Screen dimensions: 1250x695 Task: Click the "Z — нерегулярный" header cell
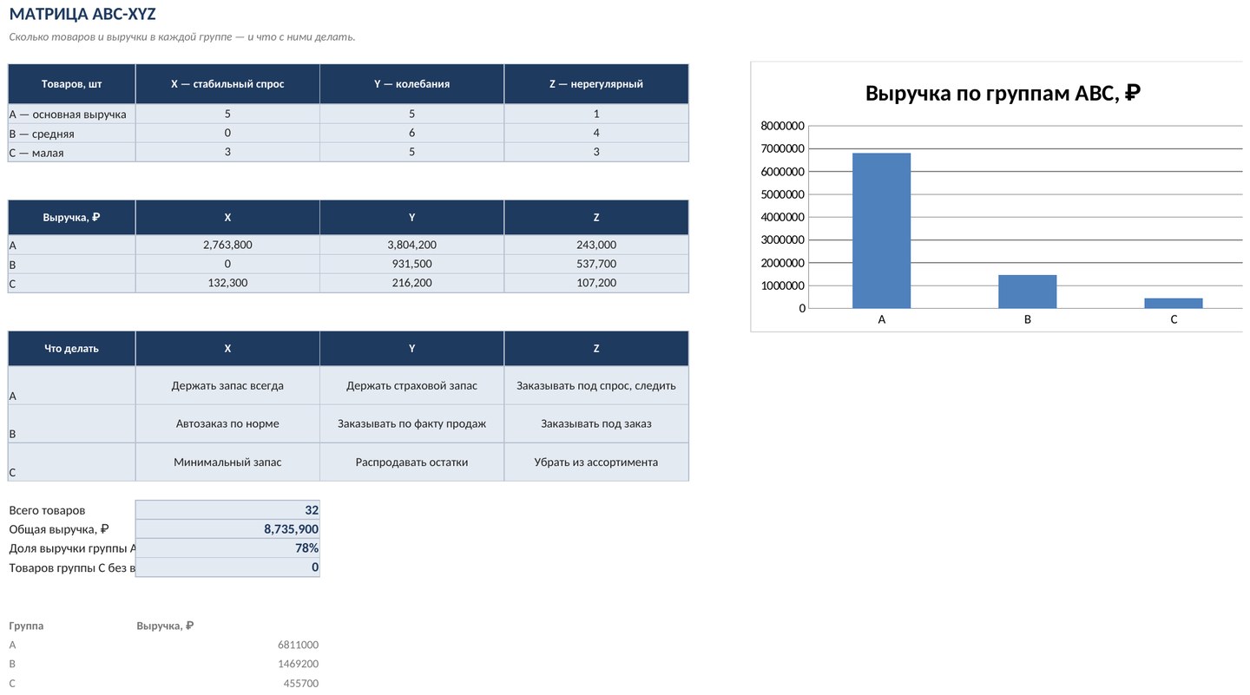tap(596, 84)
